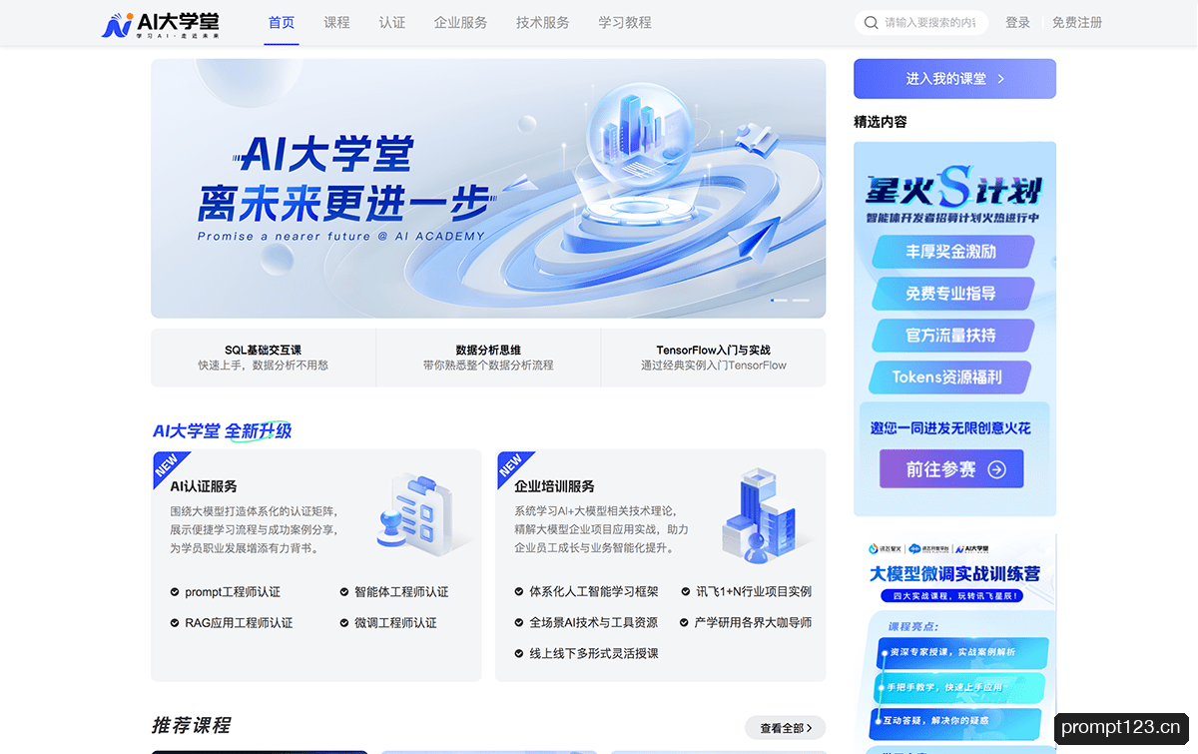Viewport: 1198px width, 754px height.
Task: Open the 星火S计划 promo banner
Action: [x=954, y=329]
